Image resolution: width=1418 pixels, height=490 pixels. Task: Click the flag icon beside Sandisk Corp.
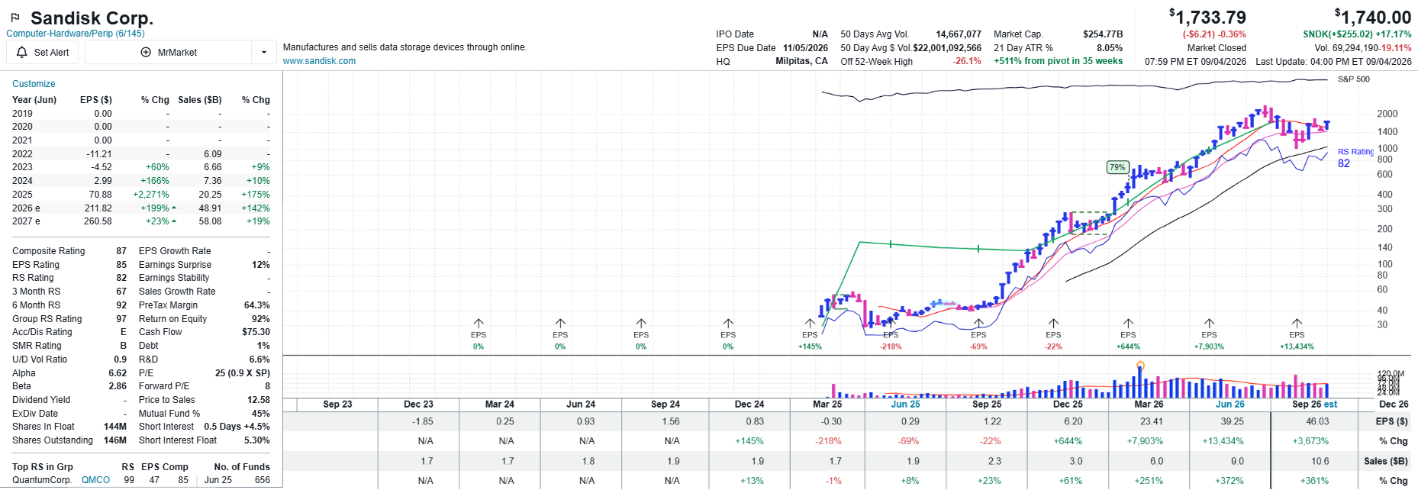point(15,18)
